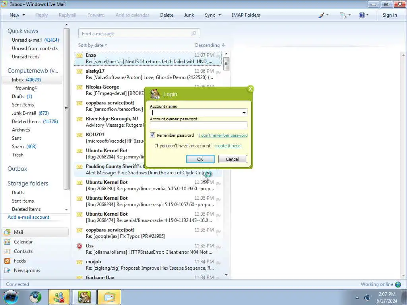The height and width of the screenshot is (305, 407).
Task: Open the Sort by date dropdown
Action: [x=92, y=45]
